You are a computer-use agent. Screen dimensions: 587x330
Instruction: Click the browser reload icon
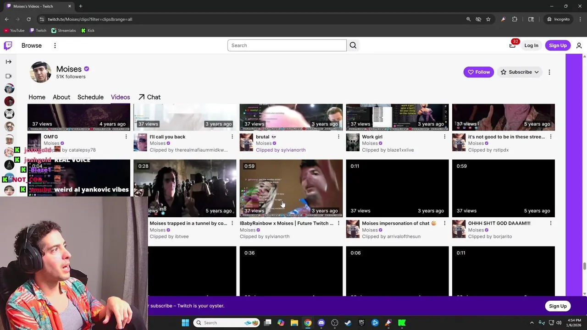[28, 19]
